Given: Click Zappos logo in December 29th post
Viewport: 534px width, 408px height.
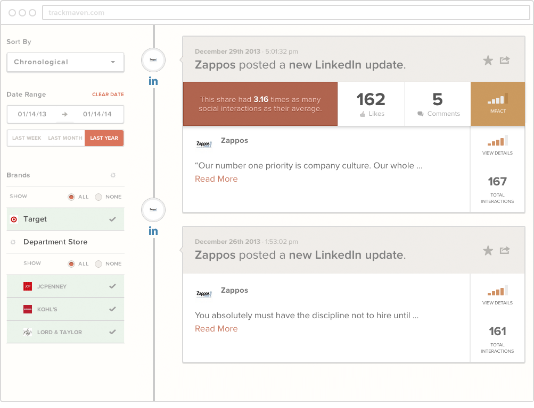Looking at the screenshot, I should (204, 144).
